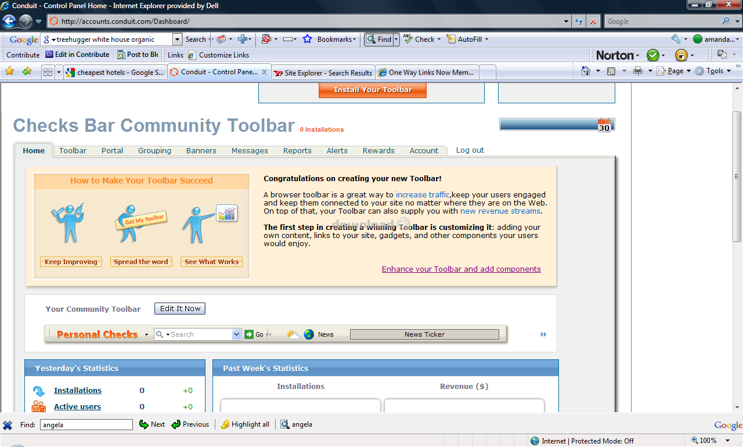
Task: Click the Edit It Now button
Action: click(x=180, y=309)
